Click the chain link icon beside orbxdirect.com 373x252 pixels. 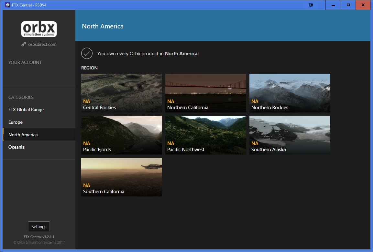[24, 44]
